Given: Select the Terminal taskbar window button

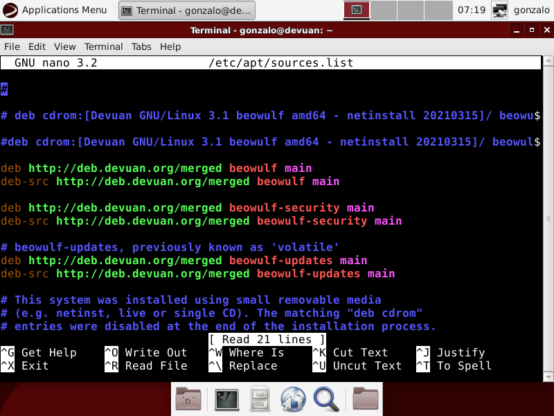Looking at the screenshot, I should coord(186,10).
